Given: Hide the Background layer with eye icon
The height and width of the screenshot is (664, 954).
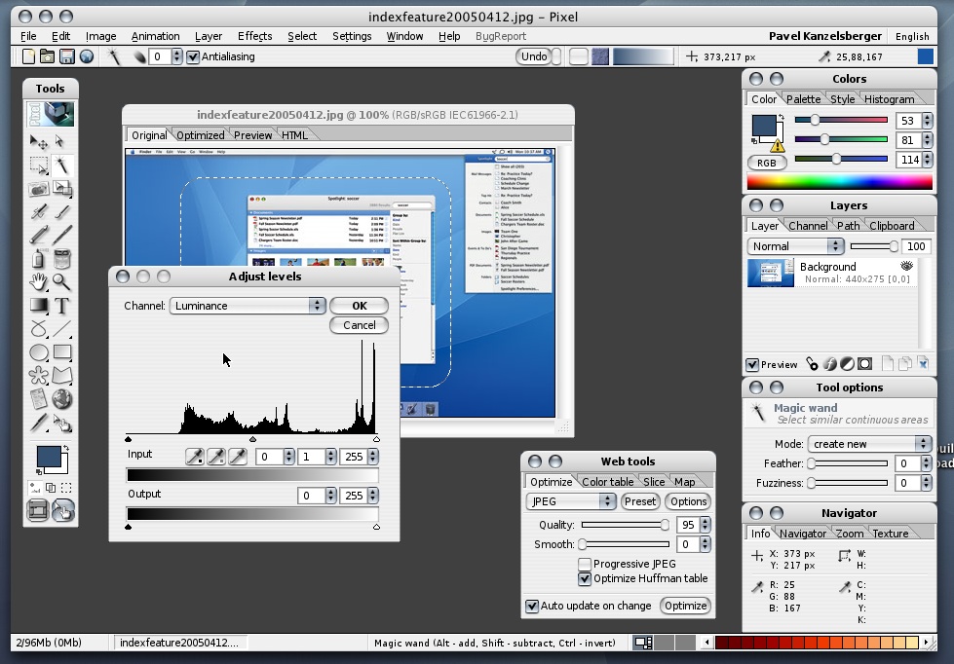Looking at the screenshot, I should [907, 266].
